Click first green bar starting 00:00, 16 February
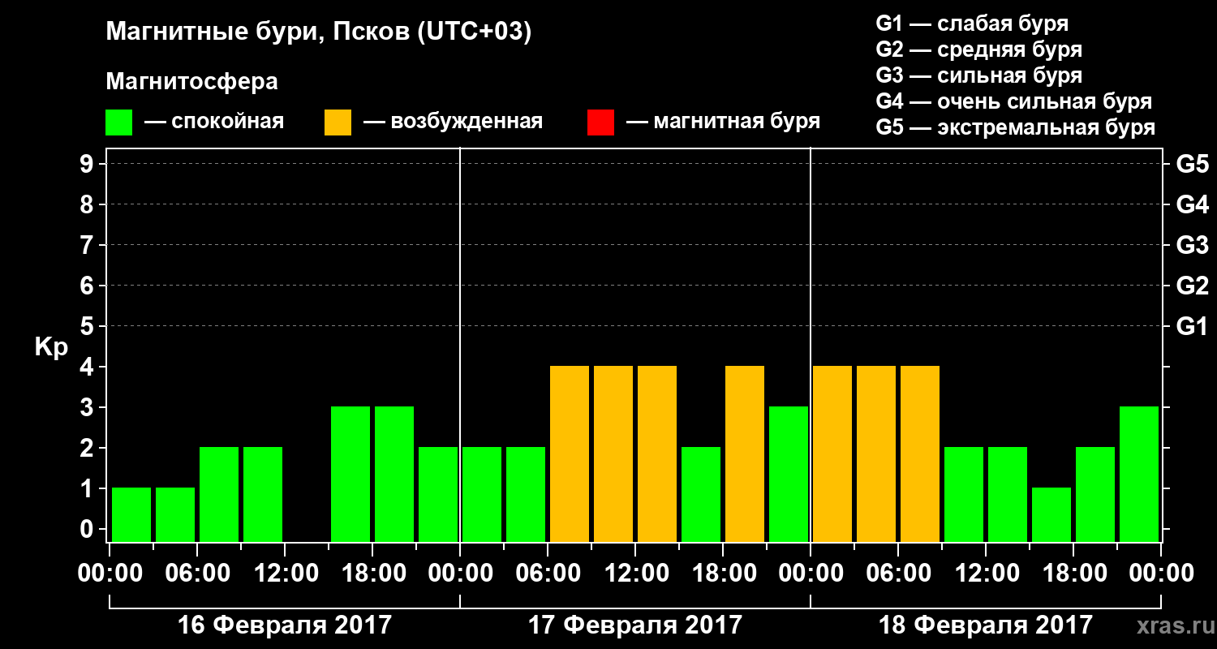1217x649 pixels. (x=131, y=514)
